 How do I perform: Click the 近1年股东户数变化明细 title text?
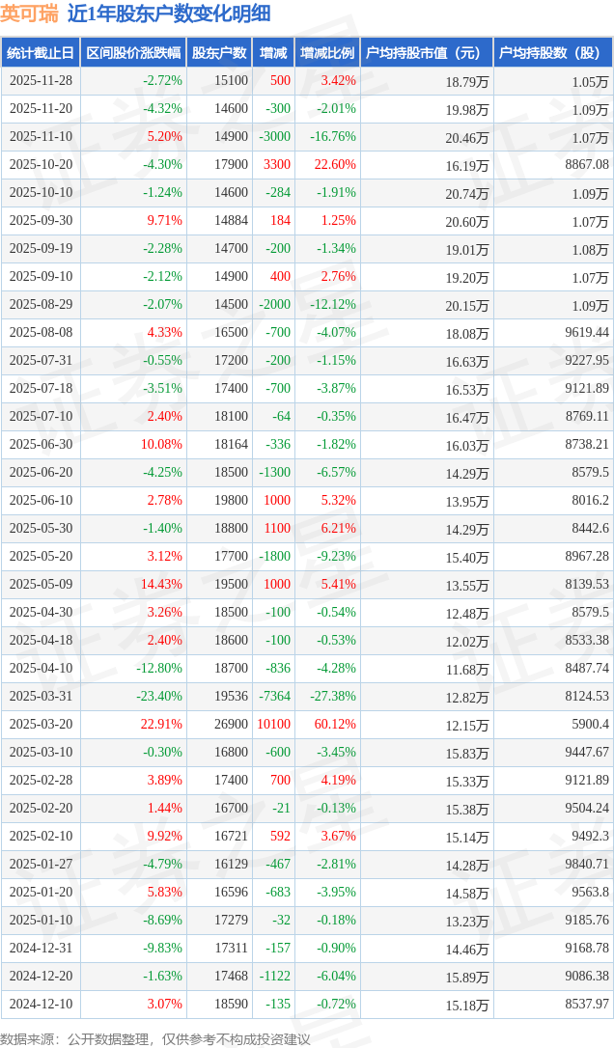click(169, 14)
